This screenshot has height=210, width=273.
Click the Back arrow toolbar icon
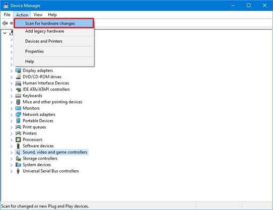tap(5, 23)
